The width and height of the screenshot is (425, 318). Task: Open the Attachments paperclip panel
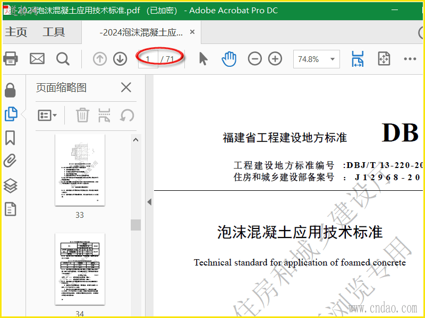point(10,161)
